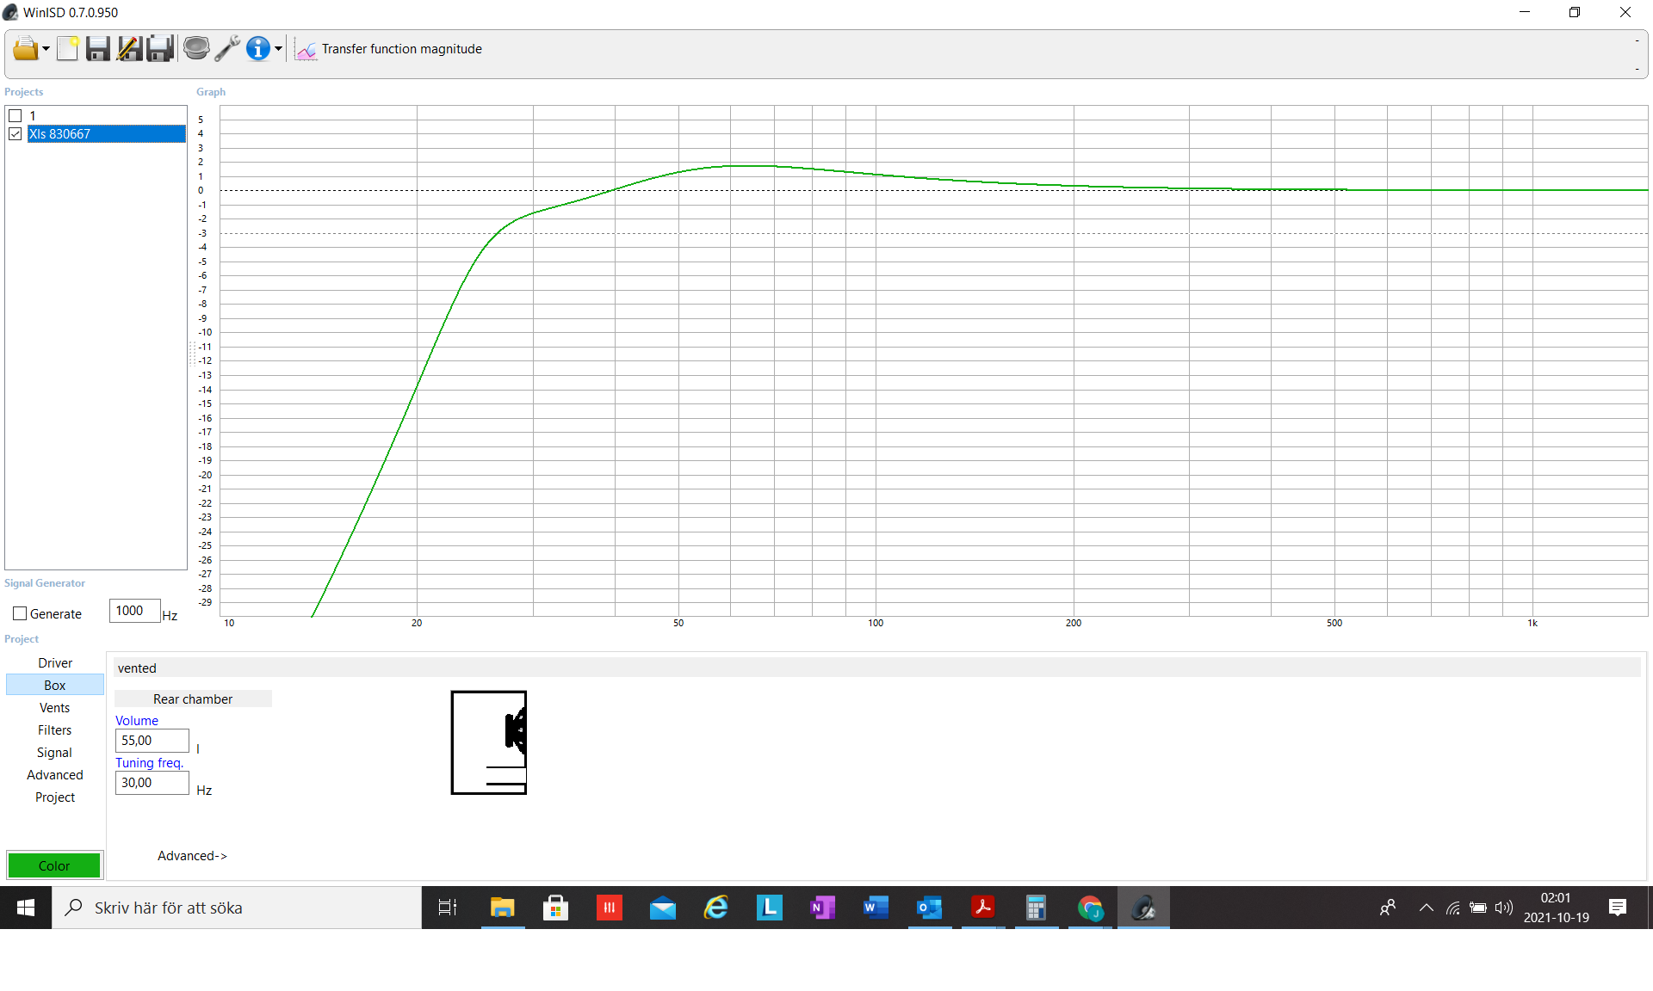Open the blue L app in taskbar

click(x=769, y=908)
